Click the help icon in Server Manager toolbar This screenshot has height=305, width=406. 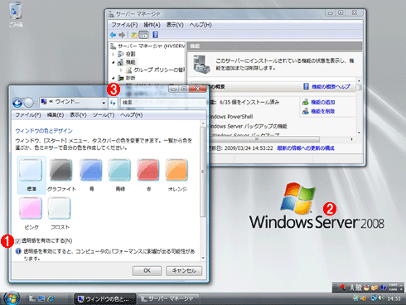[x=155, y=35]
